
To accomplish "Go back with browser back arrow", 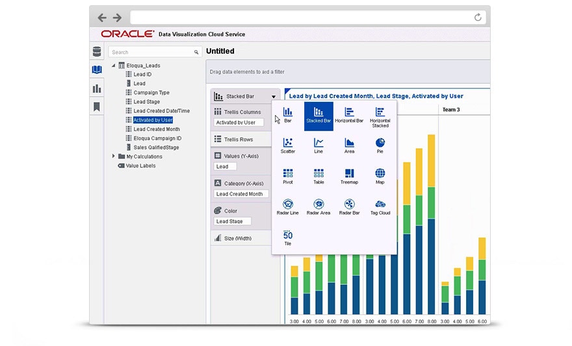I will pos(102,18).
